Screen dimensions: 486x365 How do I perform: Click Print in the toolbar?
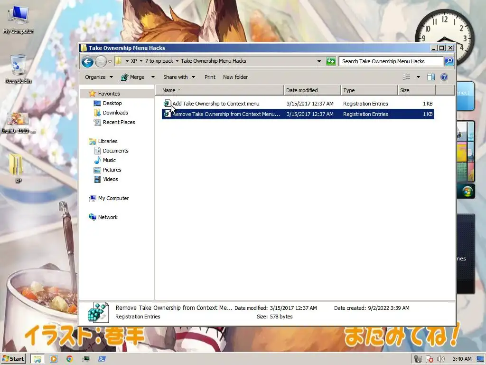point(210,77)
